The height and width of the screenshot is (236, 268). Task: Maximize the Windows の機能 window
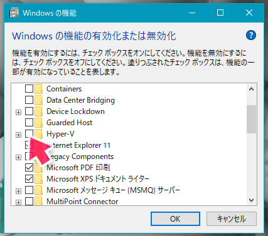[x=220, y=13]
